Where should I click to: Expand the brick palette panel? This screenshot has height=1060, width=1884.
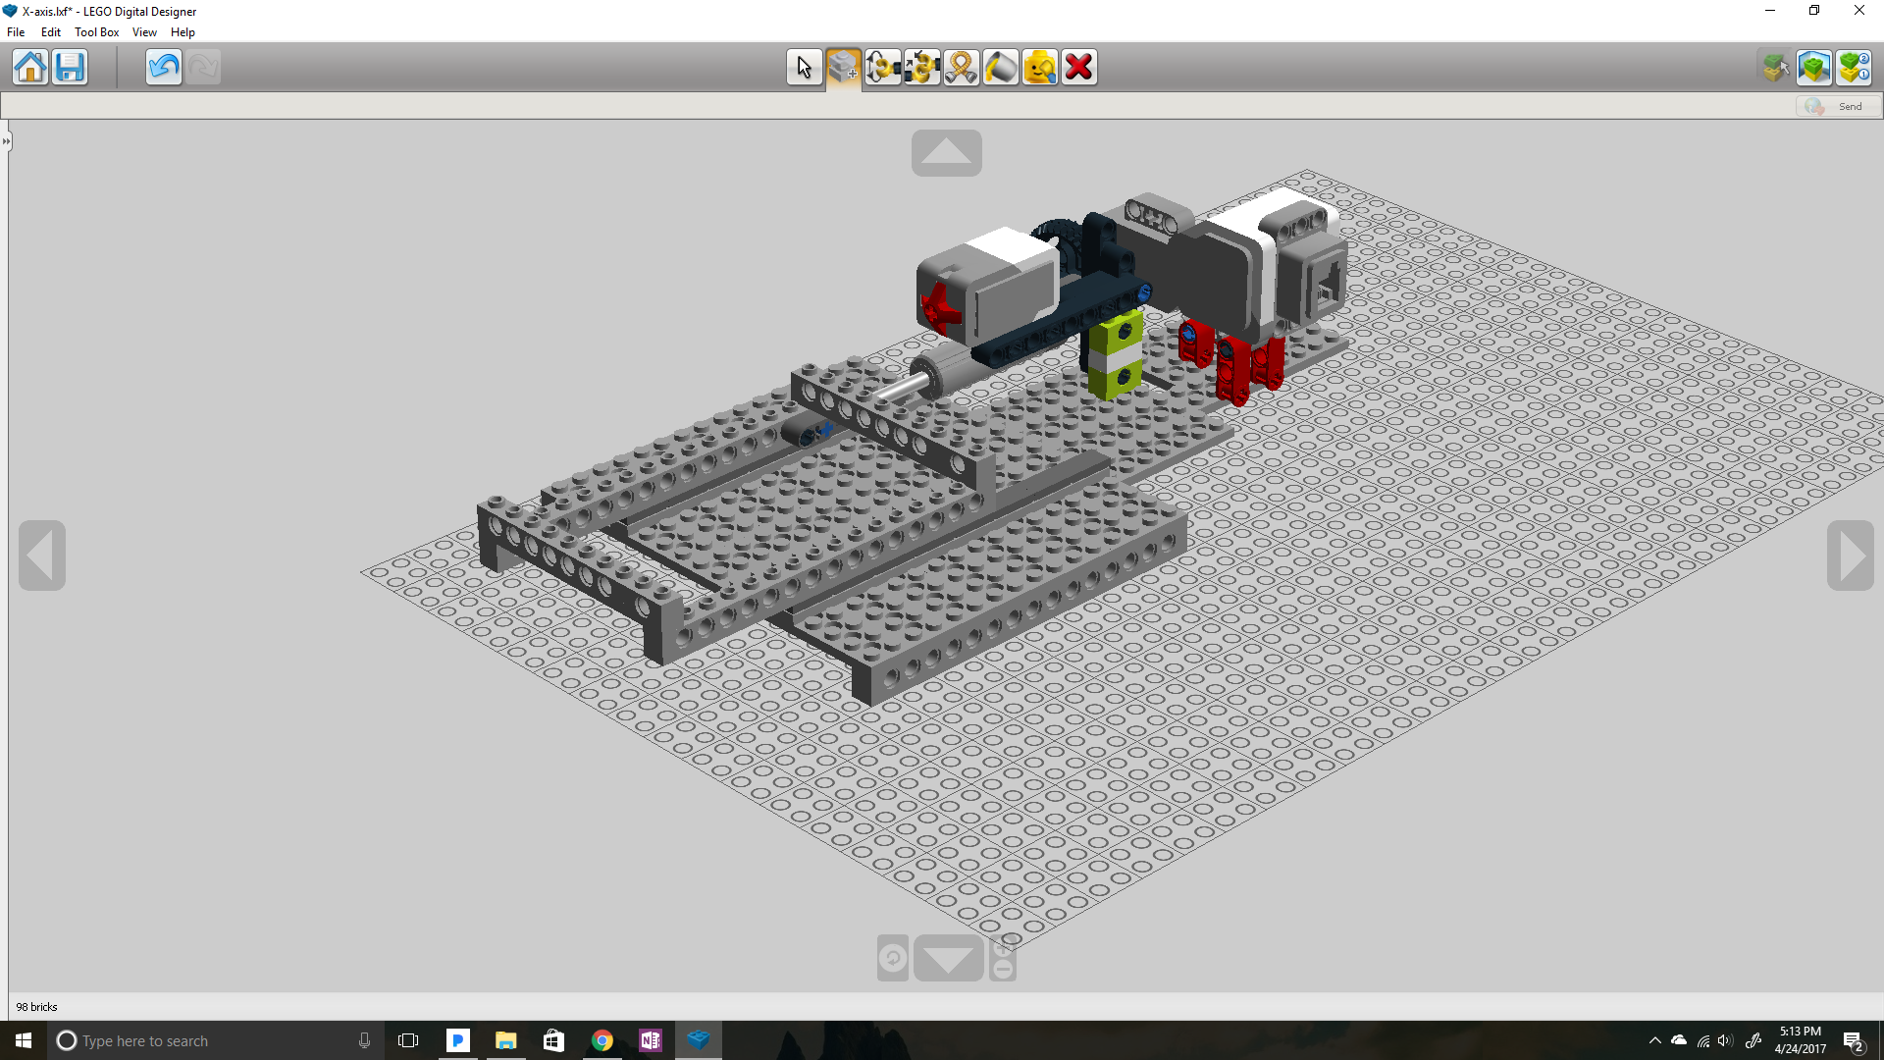click(7, 140)
